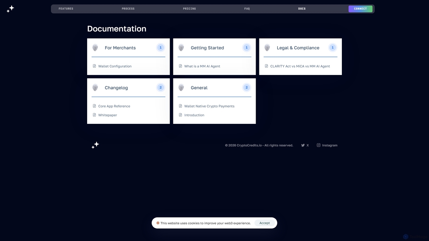Click the General heading
This screenshot has width=429, height=241.
pos(199,88)
